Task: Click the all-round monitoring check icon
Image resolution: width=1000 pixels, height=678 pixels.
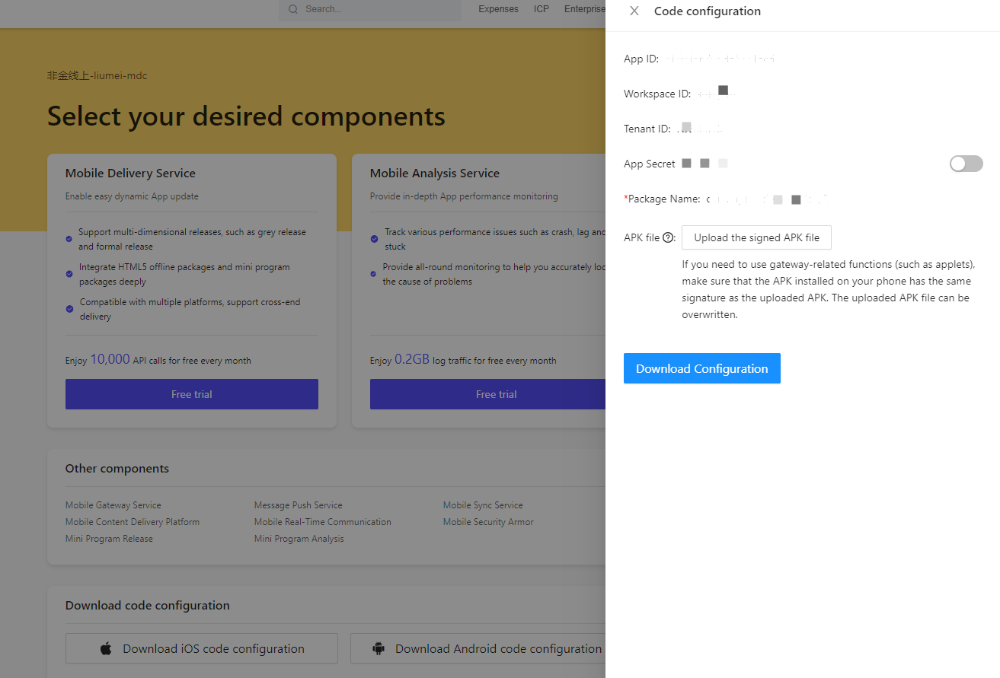Action: (x=374, y=274)
